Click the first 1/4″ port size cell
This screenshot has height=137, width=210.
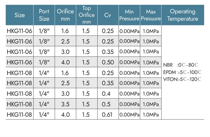click(x=44, y=73)
